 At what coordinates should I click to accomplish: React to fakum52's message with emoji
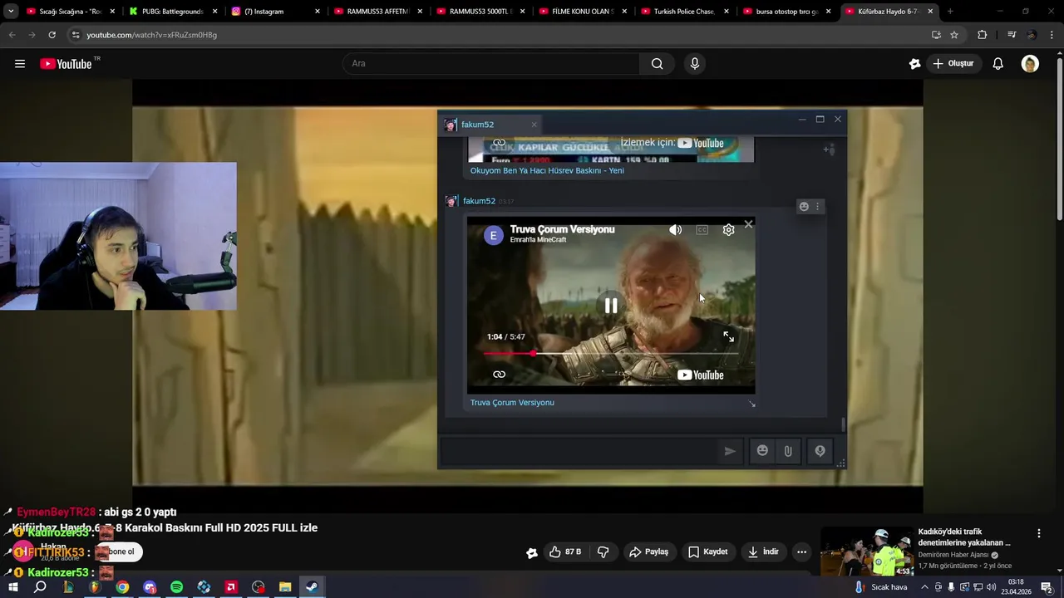[804, 207]
